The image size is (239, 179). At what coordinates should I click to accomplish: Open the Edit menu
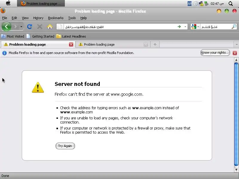coord(14,18)
